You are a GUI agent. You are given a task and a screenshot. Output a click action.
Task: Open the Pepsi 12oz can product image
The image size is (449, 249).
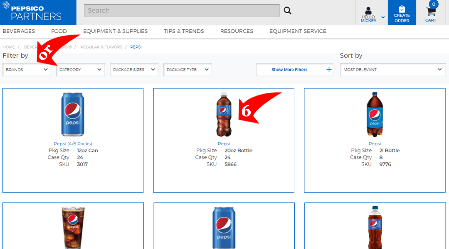73,115
